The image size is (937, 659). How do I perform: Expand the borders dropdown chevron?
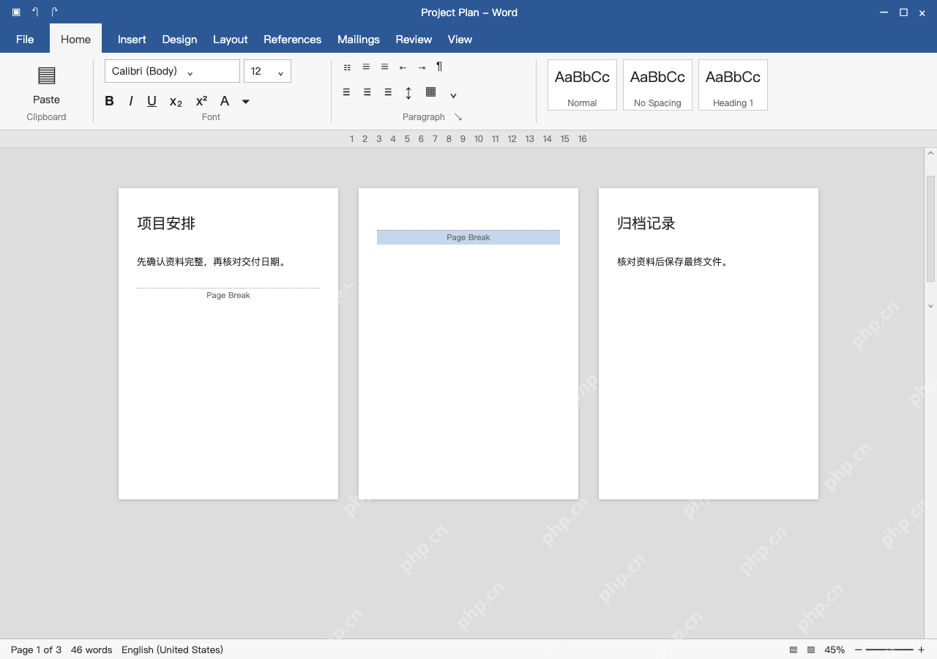pos(453,95)
